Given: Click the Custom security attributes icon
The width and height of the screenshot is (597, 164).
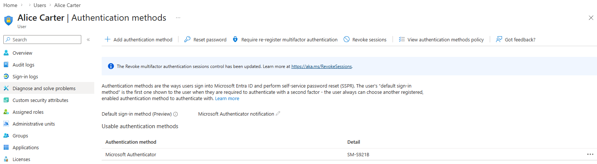Looking at the screenshot, I should 6,100.
